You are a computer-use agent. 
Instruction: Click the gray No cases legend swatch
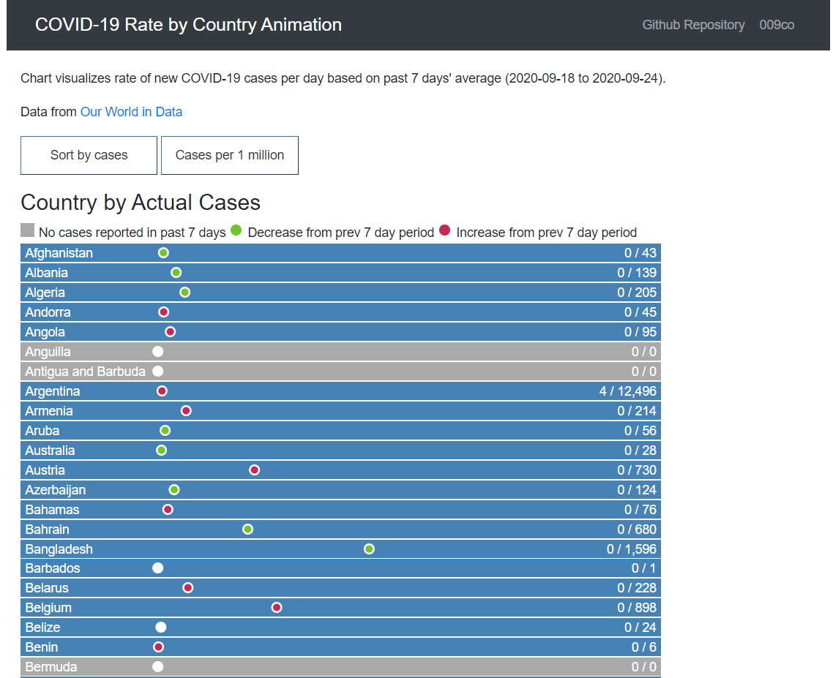pos(28,230)
